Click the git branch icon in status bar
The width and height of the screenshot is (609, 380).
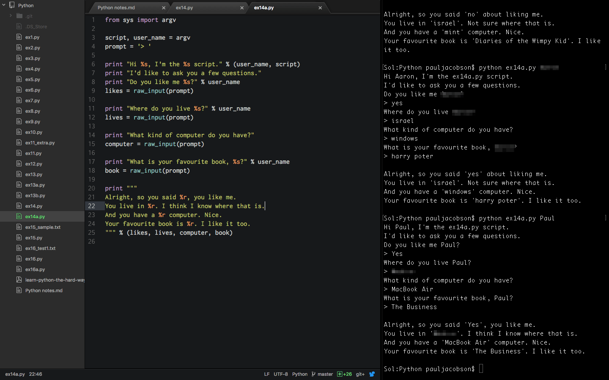click(x=313, y=374)
